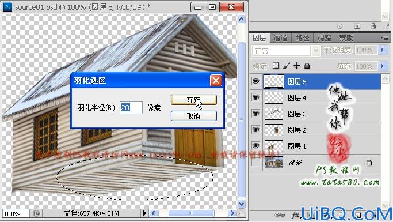Click the horizontal canvas scrollbar thumb
The width and height of the screenshot is (393, 222).
click(x=191, y=213)
